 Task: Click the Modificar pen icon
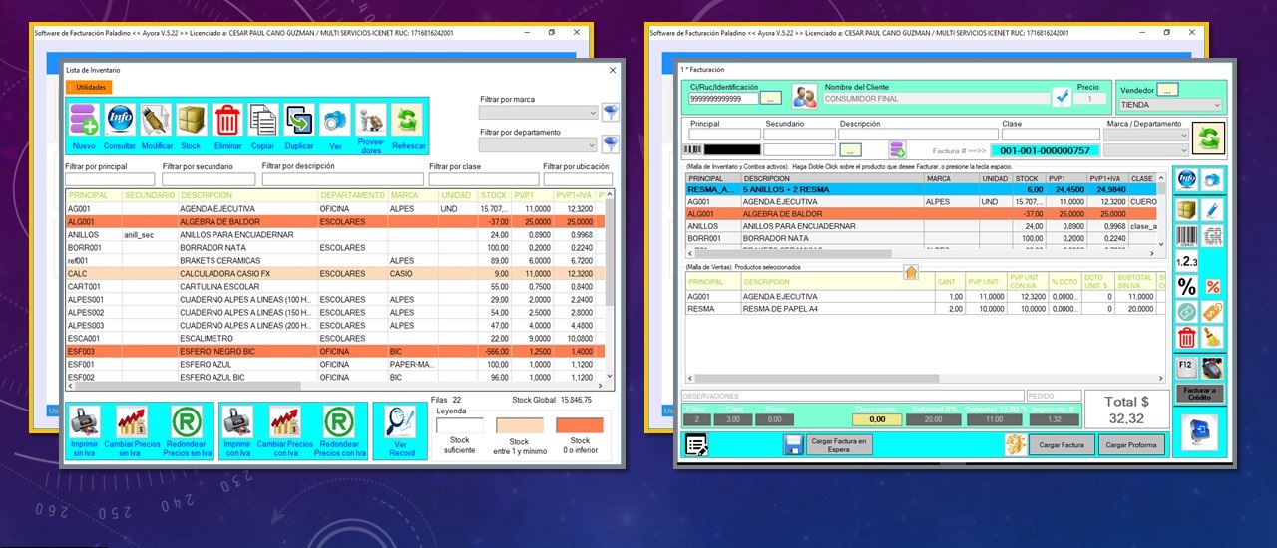[156, 121]
